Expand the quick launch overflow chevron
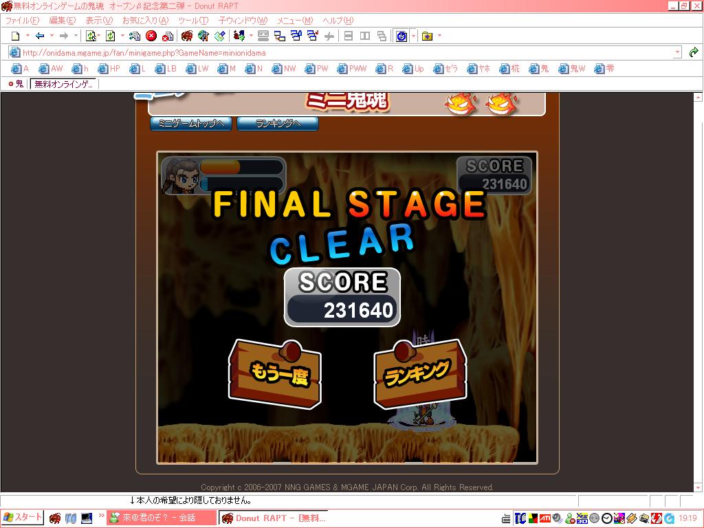The image size is (704, 528). [102, 515]
